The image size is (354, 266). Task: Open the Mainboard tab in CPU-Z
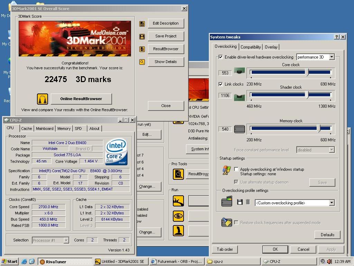point(45,128)
